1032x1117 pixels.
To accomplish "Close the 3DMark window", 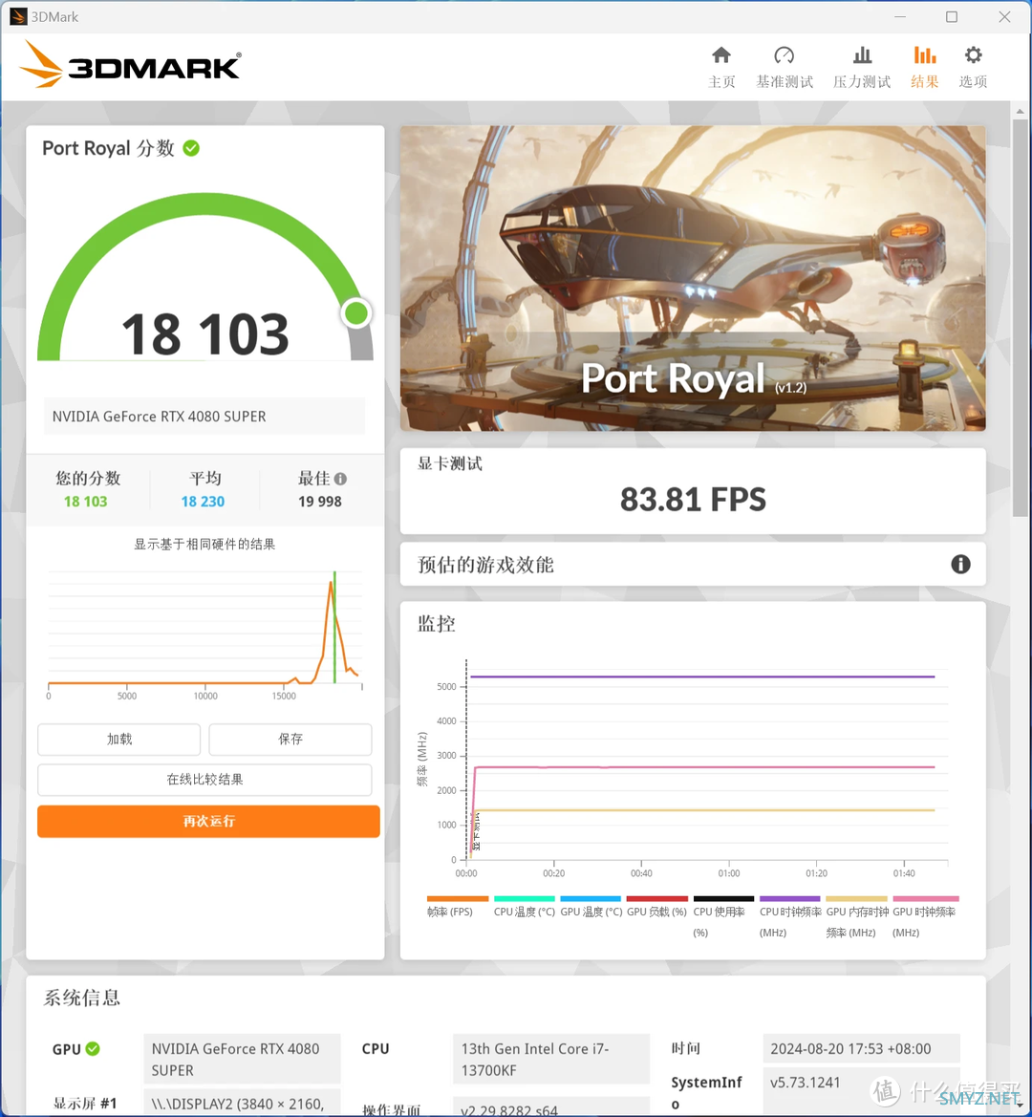I will tap(1004, 16).
